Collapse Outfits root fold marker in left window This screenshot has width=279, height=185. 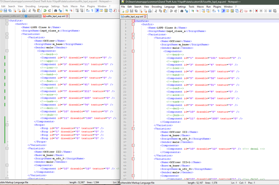click(7, 21)
